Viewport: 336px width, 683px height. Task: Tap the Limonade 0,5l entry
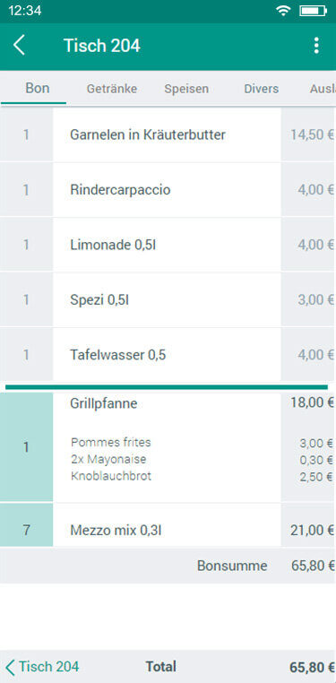168,245
